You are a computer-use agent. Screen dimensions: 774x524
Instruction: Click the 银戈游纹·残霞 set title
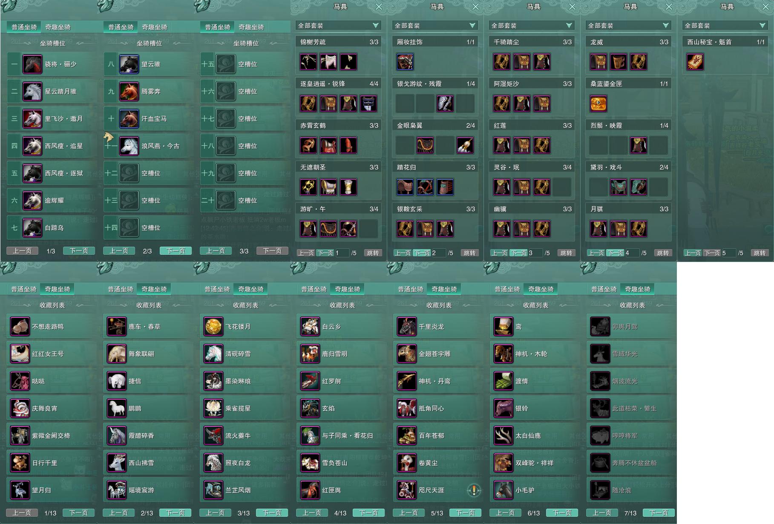tap(419, 84)
